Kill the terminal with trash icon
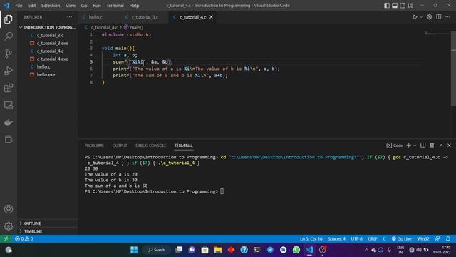The width and height of the screenshot is (456, 257). (432, 146)
